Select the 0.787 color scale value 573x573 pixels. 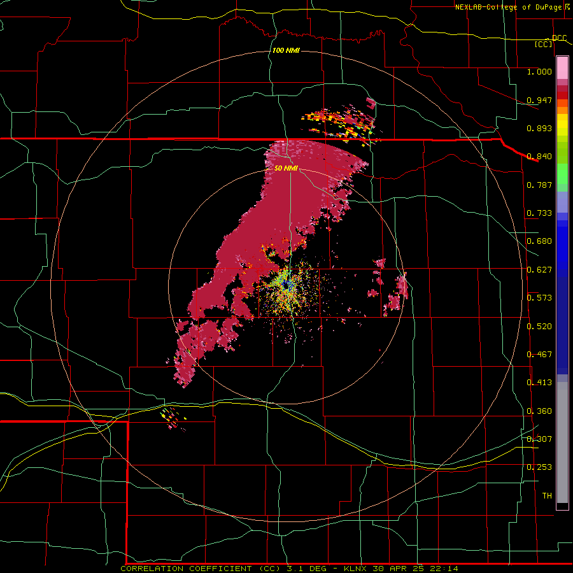(x=539, y=185)
